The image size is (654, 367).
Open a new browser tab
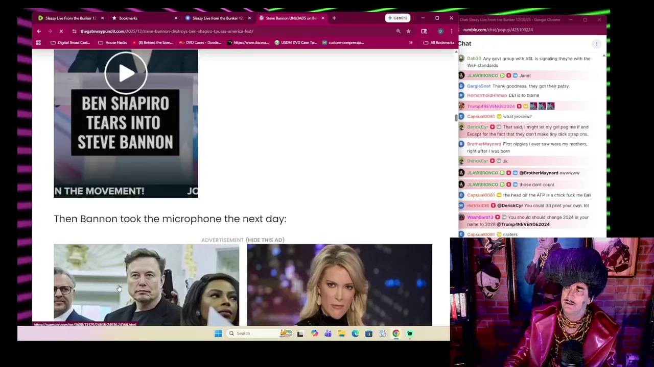(x=334, y=18)
